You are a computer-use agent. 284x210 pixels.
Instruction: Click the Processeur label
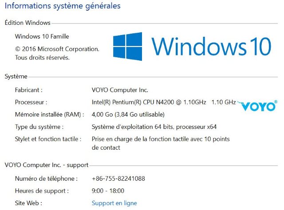coord(31,102)
